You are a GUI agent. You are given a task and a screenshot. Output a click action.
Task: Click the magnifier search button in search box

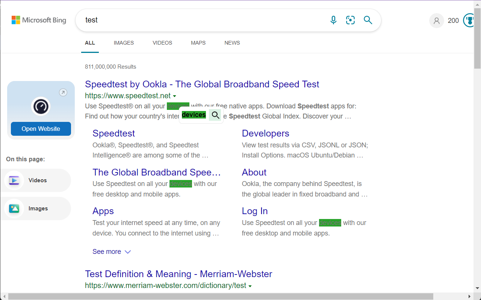tap(368, 20)
